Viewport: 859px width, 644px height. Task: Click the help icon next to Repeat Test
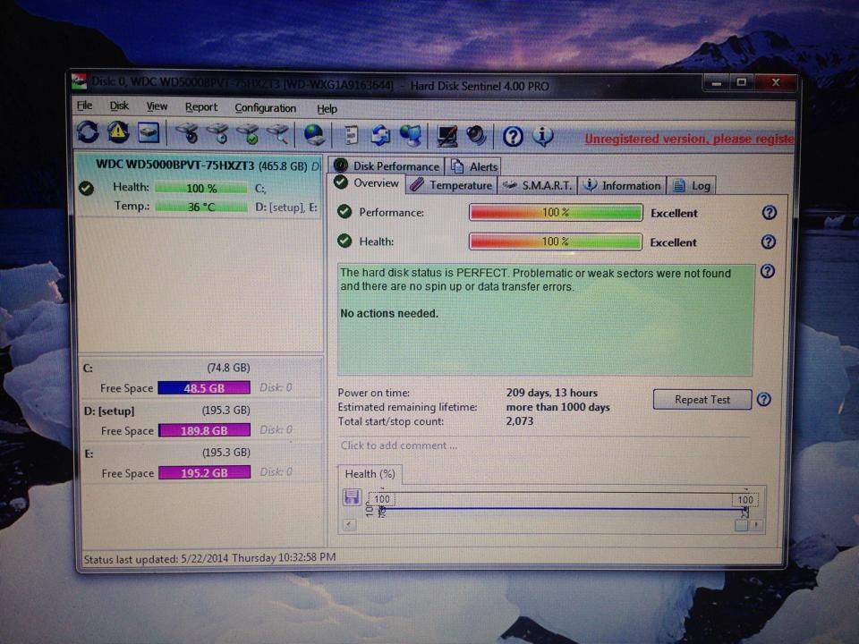point(763,399)
